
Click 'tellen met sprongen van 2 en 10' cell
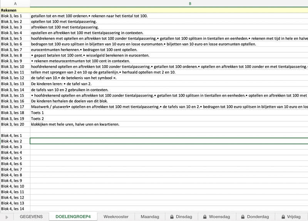(x=169, y=72)
